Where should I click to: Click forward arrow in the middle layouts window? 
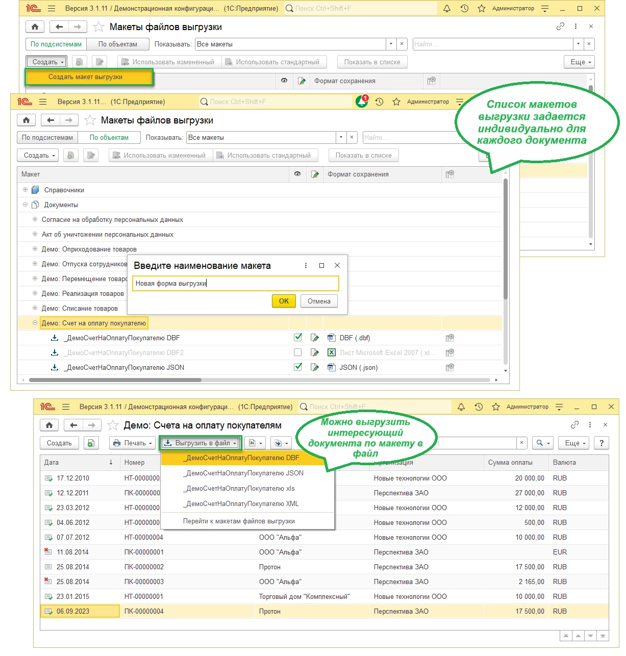click(69, 120)
